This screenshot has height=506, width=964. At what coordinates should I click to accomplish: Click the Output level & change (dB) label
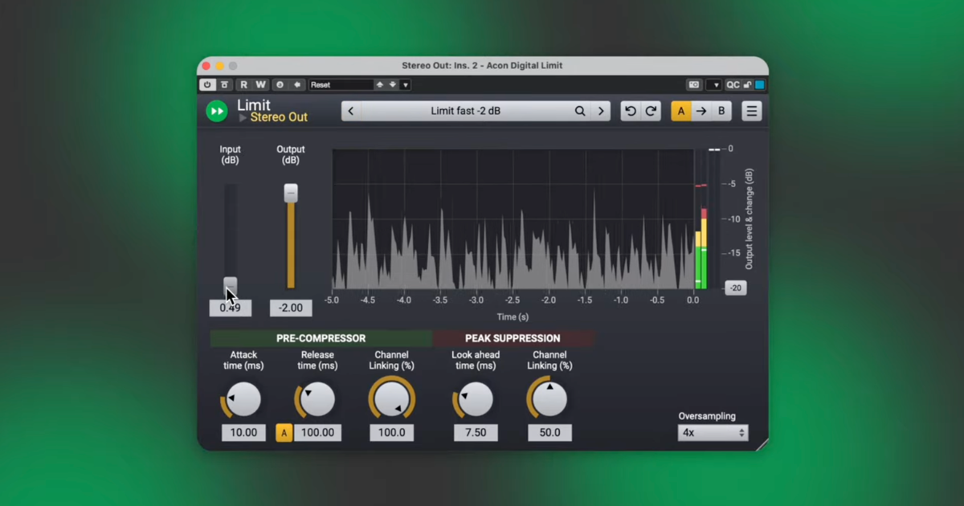pos(749,218)
